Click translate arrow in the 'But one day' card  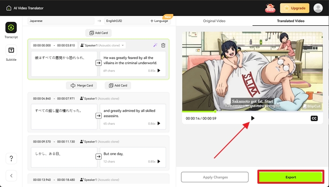point(98,157)
